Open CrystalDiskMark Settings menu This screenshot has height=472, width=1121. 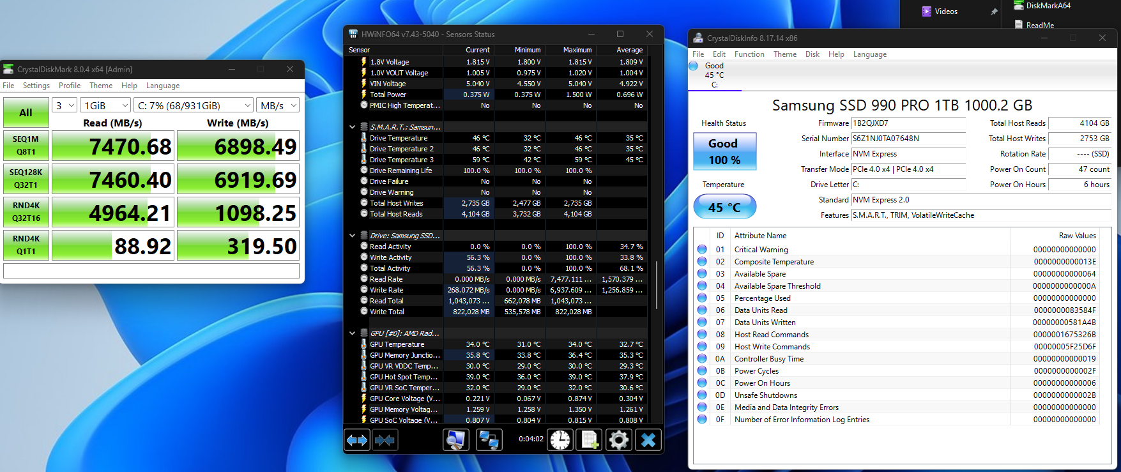coord(36,86)
